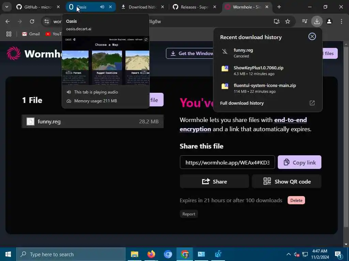349x261 pixels.
Task: Show the QR code
Action: (x=287, y=181)
